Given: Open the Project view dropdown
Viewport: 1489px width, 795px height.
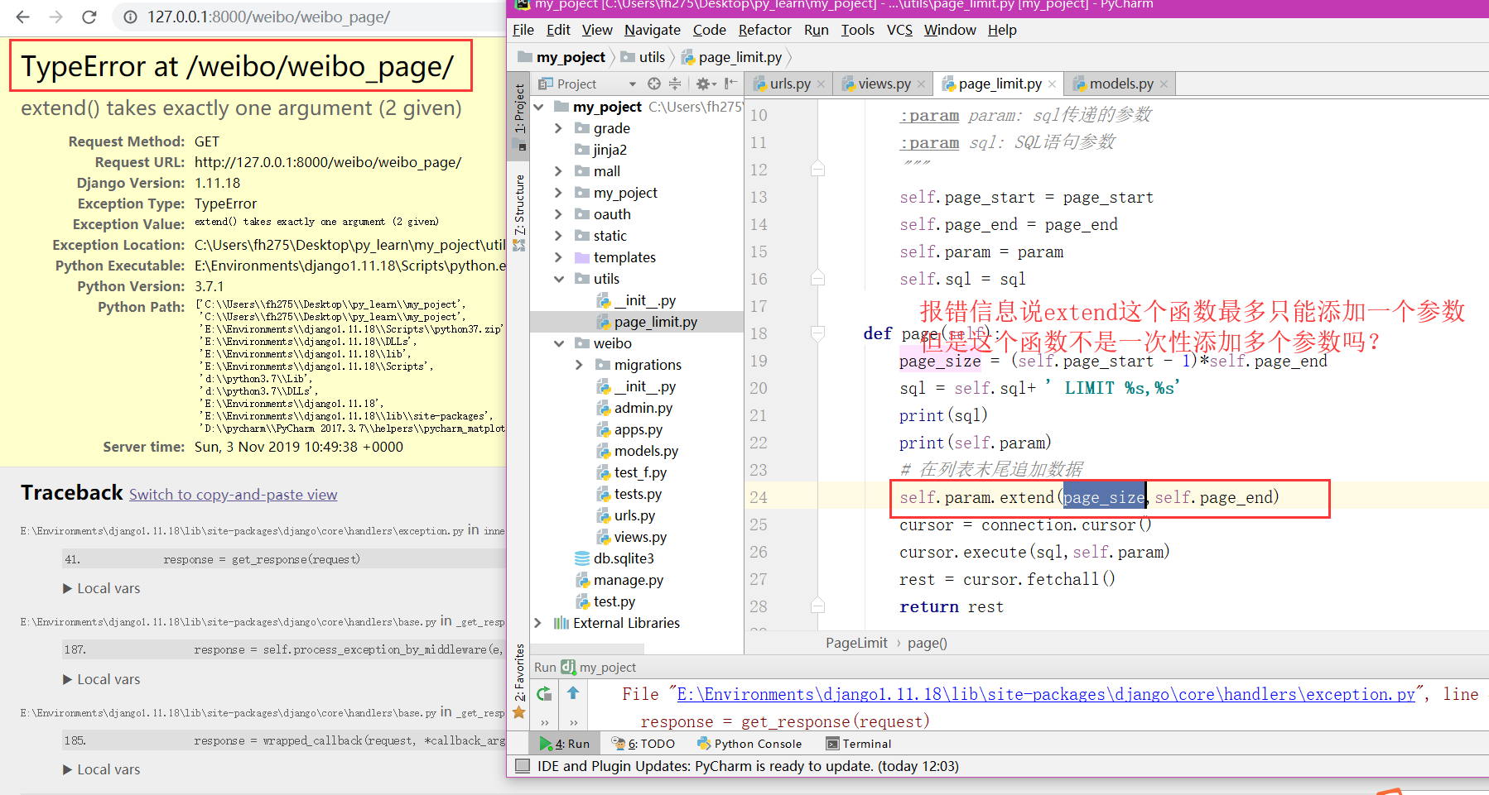Looking at the screenshot, I should pyautogui.click(x=632, y=84).
